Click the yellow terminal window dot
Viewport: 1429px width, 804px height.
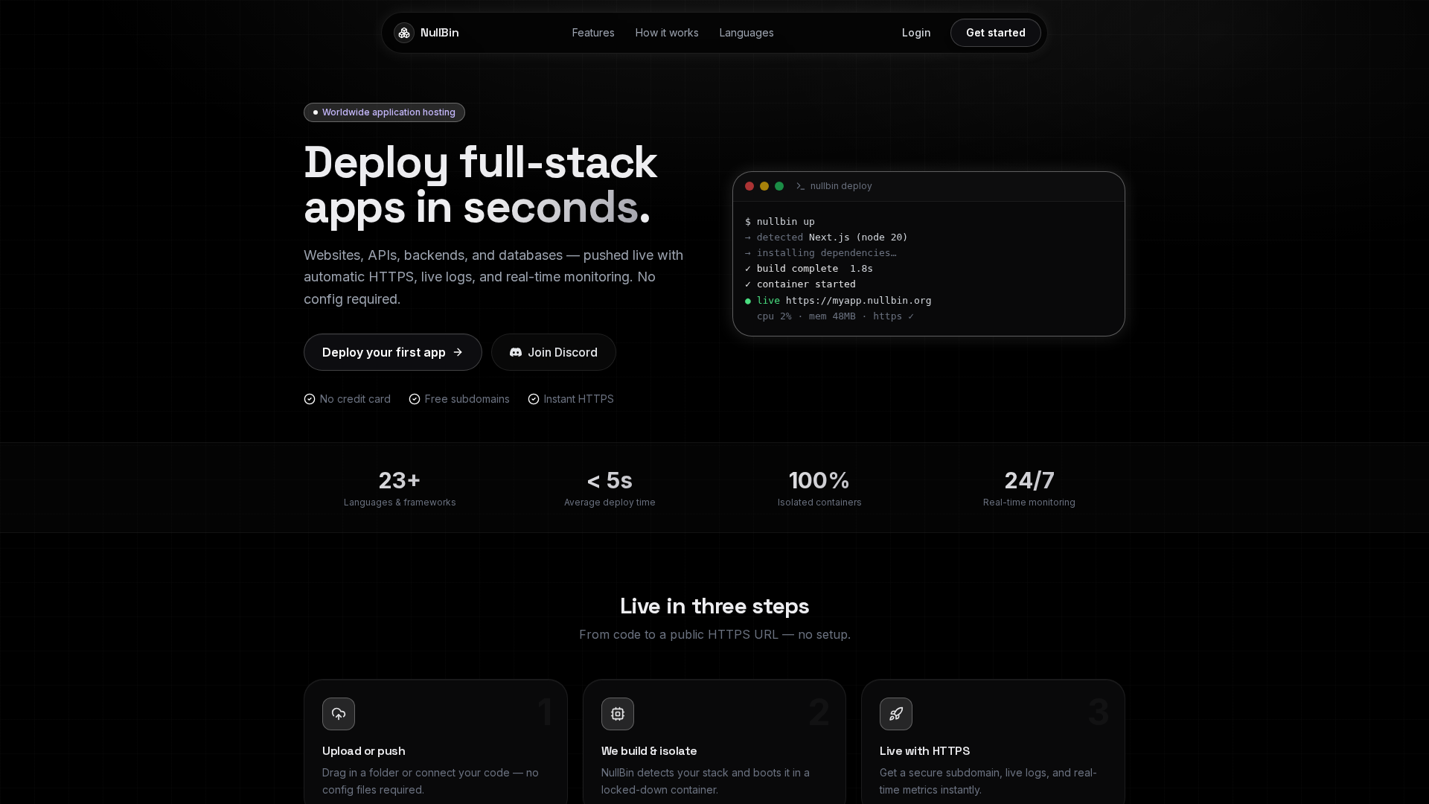764,186
